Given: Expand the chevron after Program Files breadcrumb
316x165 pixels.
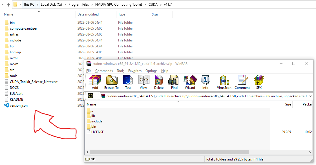Looking at the screenshot, I should 92,5.
